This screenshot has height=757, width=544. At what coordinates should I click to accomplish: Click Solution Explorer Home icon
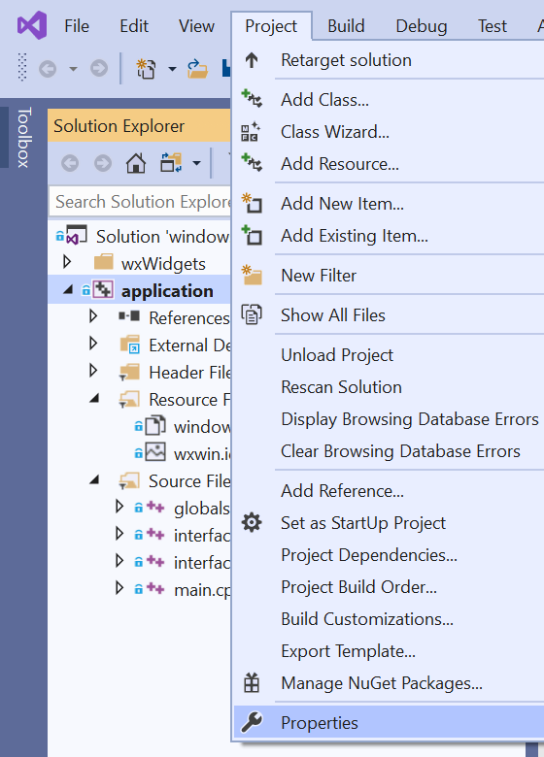point(136,163)
